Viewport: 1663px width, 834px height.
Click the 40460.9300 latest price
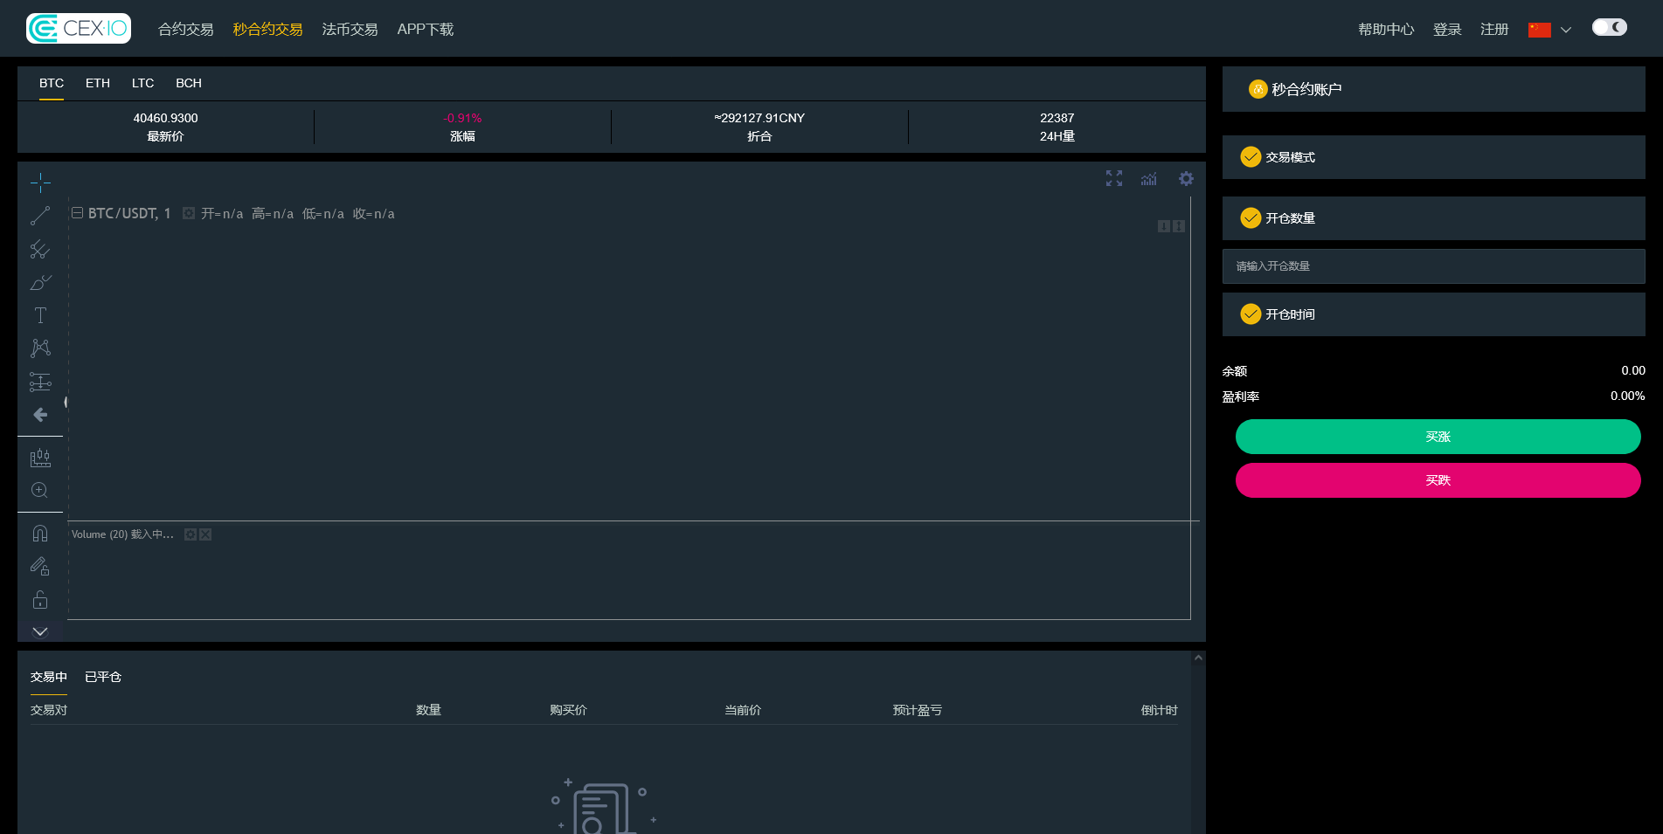166,118
